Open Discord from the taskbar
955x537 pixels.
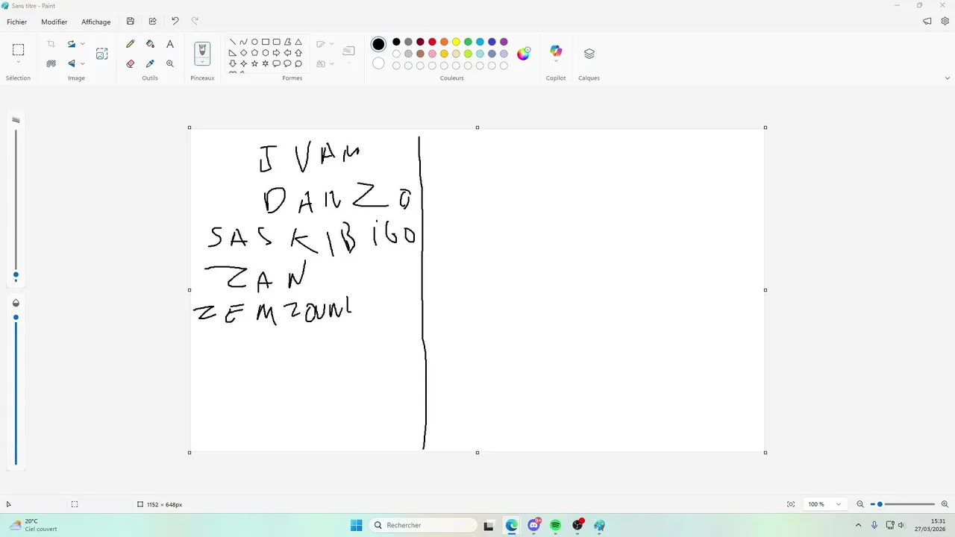point(533,525)
